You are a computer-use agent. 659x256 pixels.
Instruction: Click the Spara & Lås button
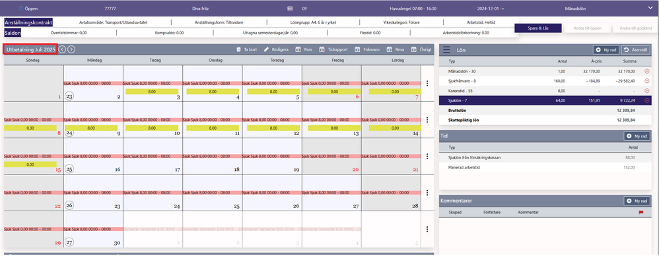pyautogui.click(x=538, y=28)
